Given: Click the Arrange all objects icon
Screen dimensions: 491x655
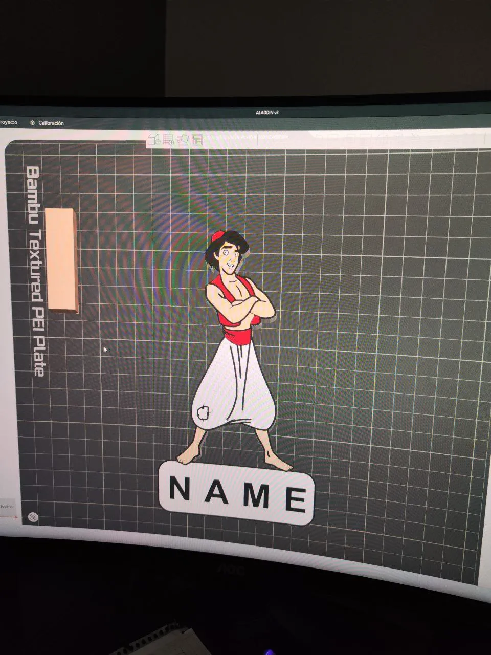Looking at the screenshot, I should (197, 140).
